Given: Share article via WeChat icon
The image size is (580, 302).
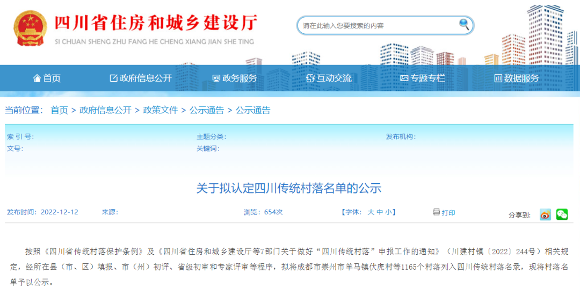Looking at the screenshot, I should [562, 214].
